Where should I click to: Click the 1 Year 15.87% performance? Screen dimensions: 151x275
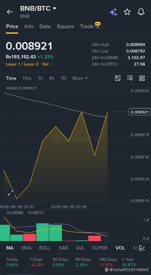[129, 262]
